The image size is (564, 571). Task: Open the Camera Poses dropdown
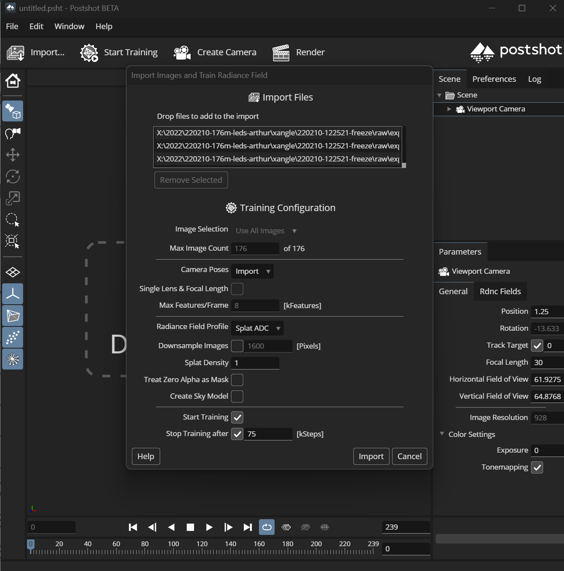pyautogui.click(x=252, y=271)
